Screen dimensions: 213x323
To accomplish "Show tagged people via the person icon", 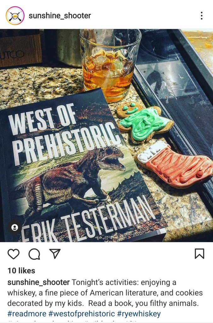I will click(x=14, y=227).
